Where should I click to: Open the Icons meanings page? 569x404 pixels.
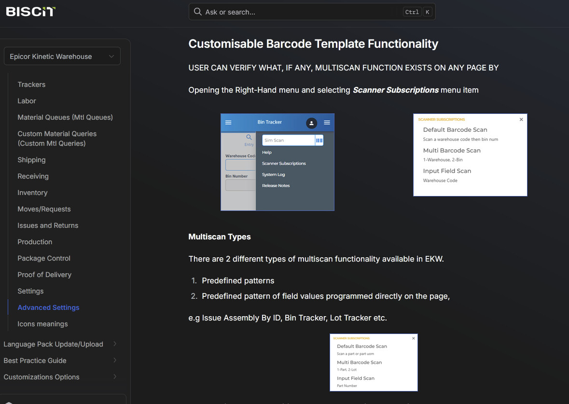(42, 324)
